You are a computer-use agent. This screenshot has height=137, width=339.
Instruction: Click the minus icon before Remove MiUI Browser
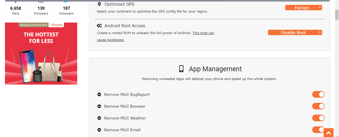[x=99, y=106]
